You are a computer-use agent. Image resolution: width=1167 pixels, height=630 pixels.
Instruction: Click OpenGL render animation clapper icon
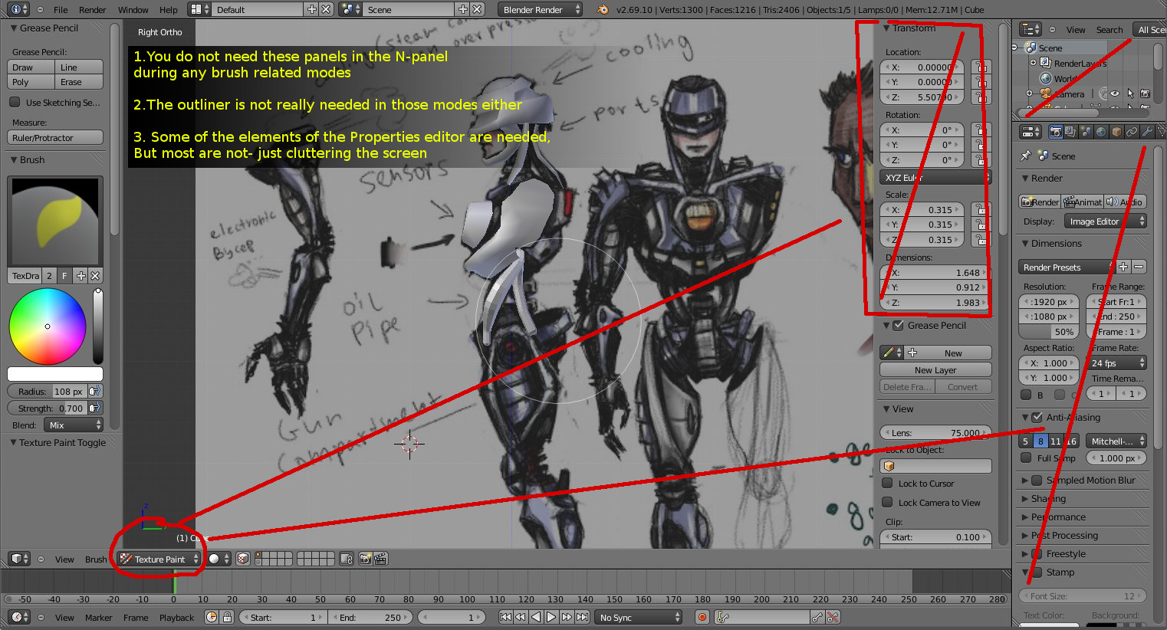click(x=380, y=559)
